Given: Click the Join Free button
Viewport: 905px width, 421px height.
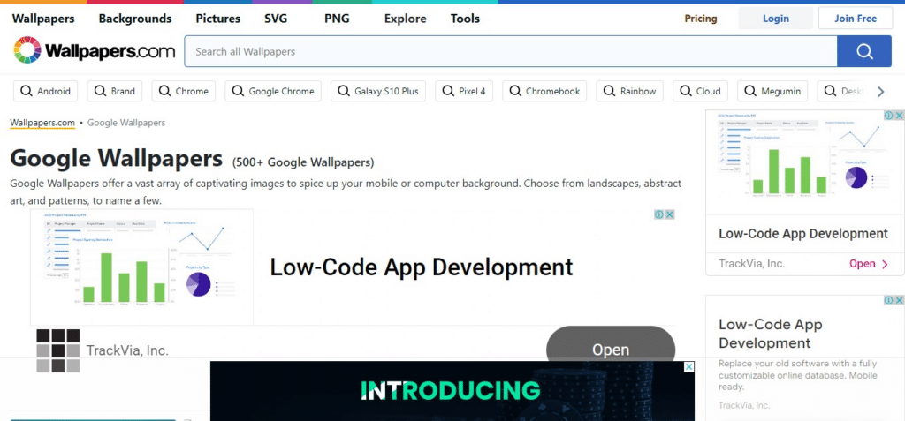Looking at the screenshot, I should [856, 19].
